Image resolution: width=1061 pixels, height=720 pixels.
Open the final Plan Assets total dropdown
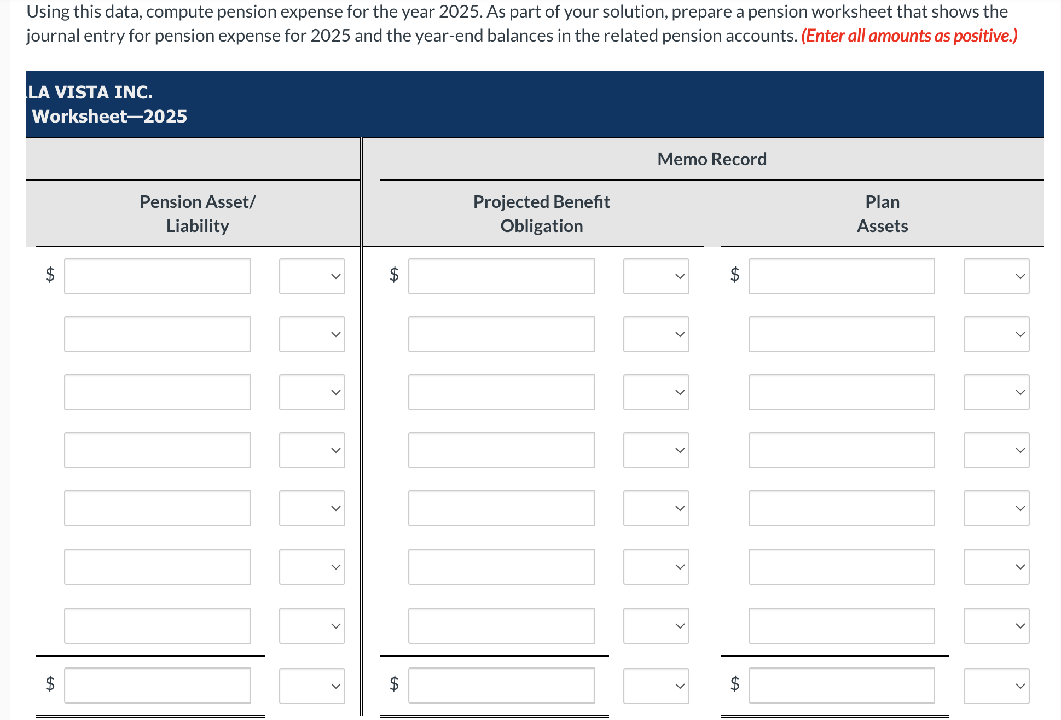pyautogui.click(x=996, y=685)
